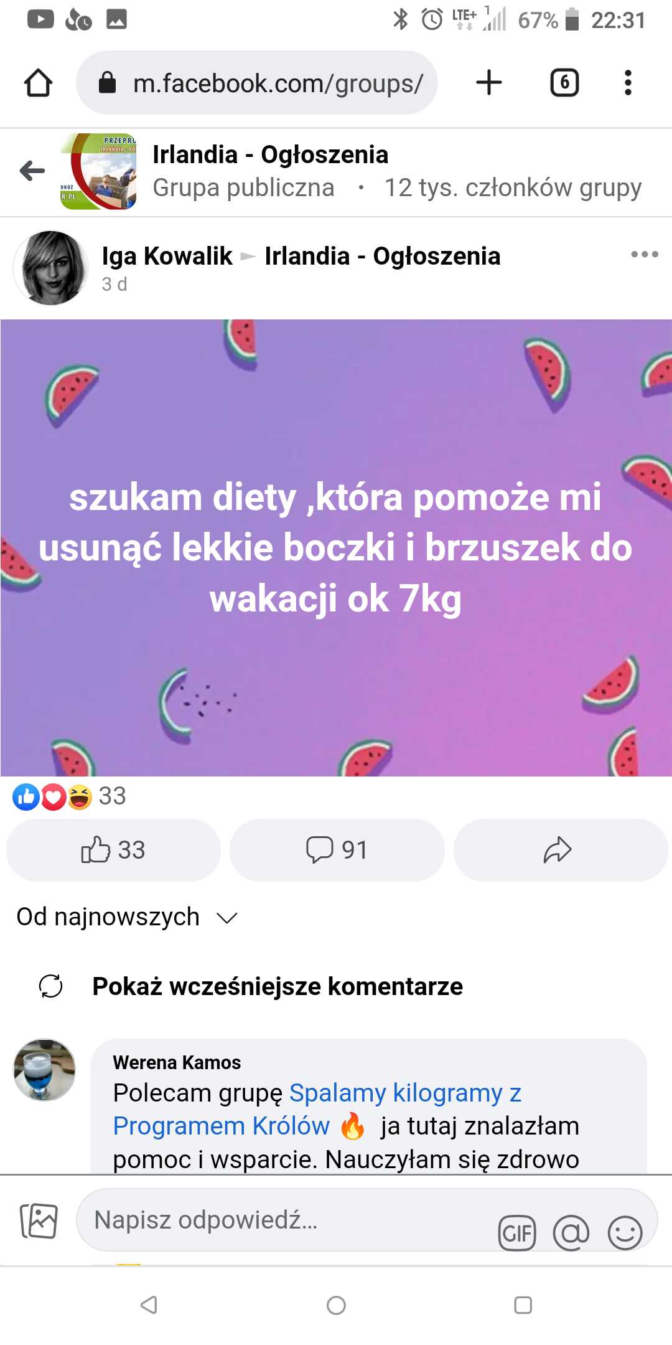Screen dimensions: 672x1345
Task: Attach a photo using the image icon
Action: tap(39, 1220)
